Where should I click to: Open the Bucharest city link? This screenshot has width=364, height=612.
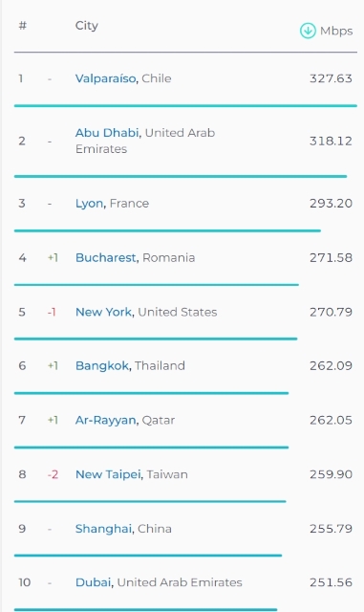pos(106,257)
